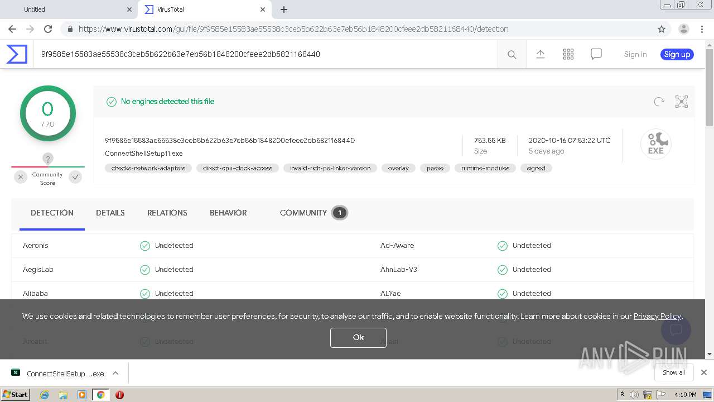This screenshot has height=402, width=714.
Task: Reload the page
Action: coord(48,29)
